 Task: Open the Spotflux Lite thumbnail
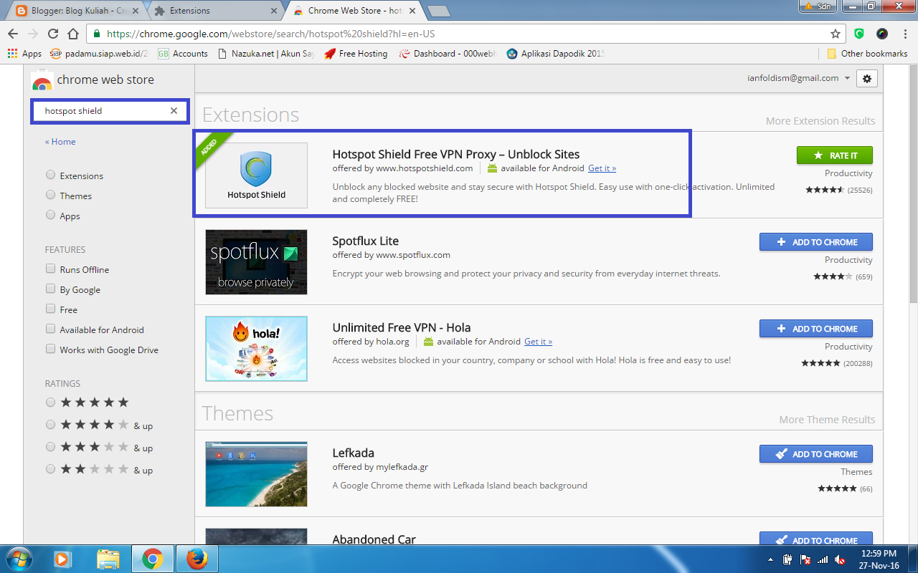click(x=256, y=262)
